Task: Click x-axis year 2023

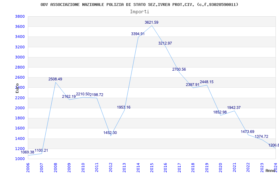Action: pyautogui.click(x=262, y=167)
